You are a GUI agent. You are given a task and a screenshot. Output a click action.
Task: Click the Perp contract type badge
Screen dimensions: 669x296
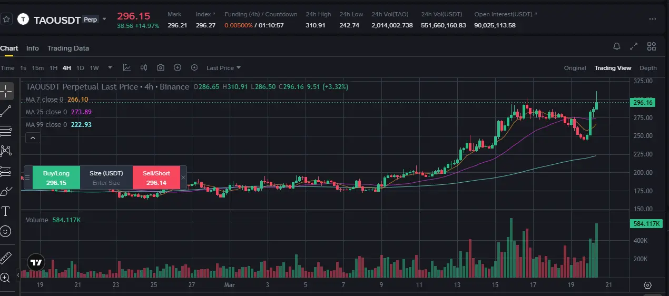tap(91, 19)
